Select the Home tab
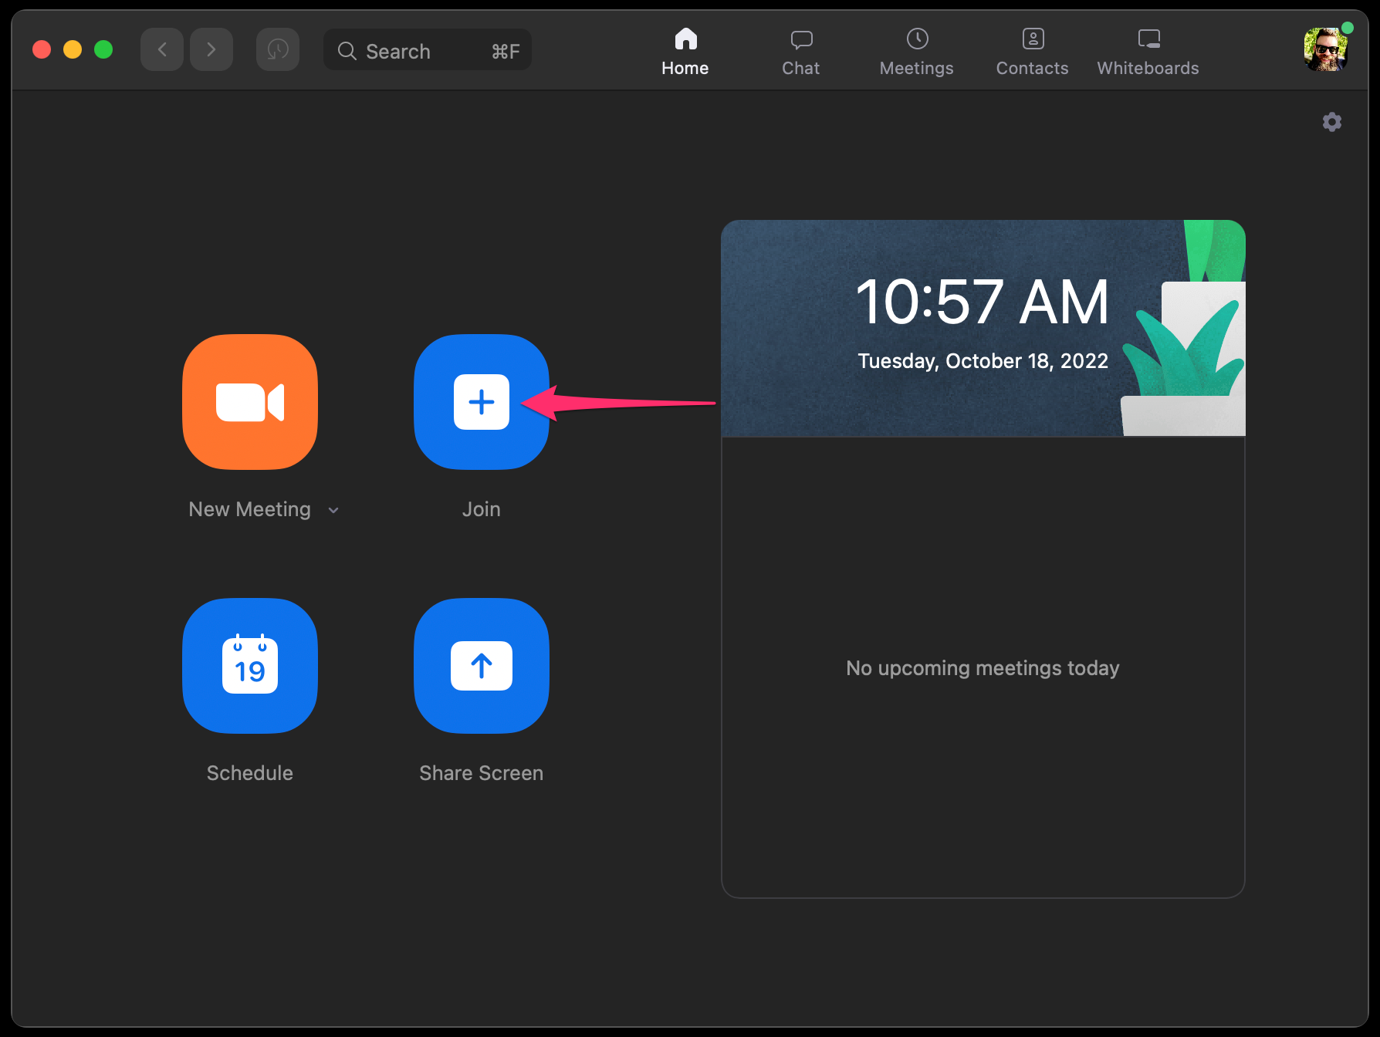 [x=685, y=52]
